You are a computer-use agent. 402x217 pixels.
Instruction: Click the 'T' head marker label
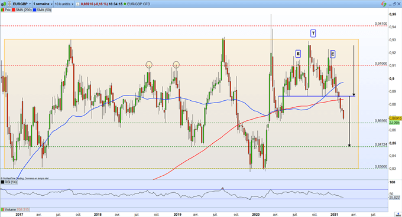(x=313, y=33)
